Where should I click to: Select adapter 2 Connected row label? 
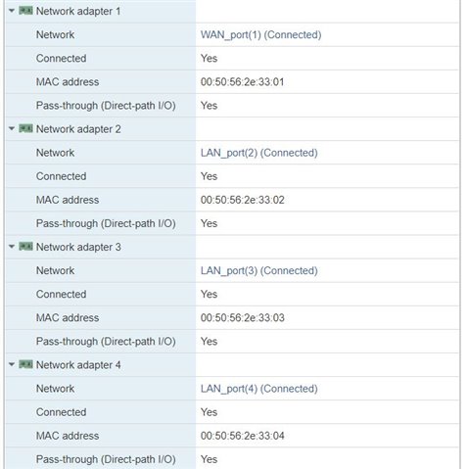(x=61, y=176)
